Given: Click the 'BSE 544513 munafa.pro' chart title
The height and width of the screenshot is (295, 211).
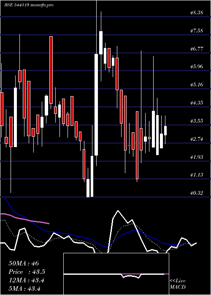Looking at the screenshot, I should (29, 5).
